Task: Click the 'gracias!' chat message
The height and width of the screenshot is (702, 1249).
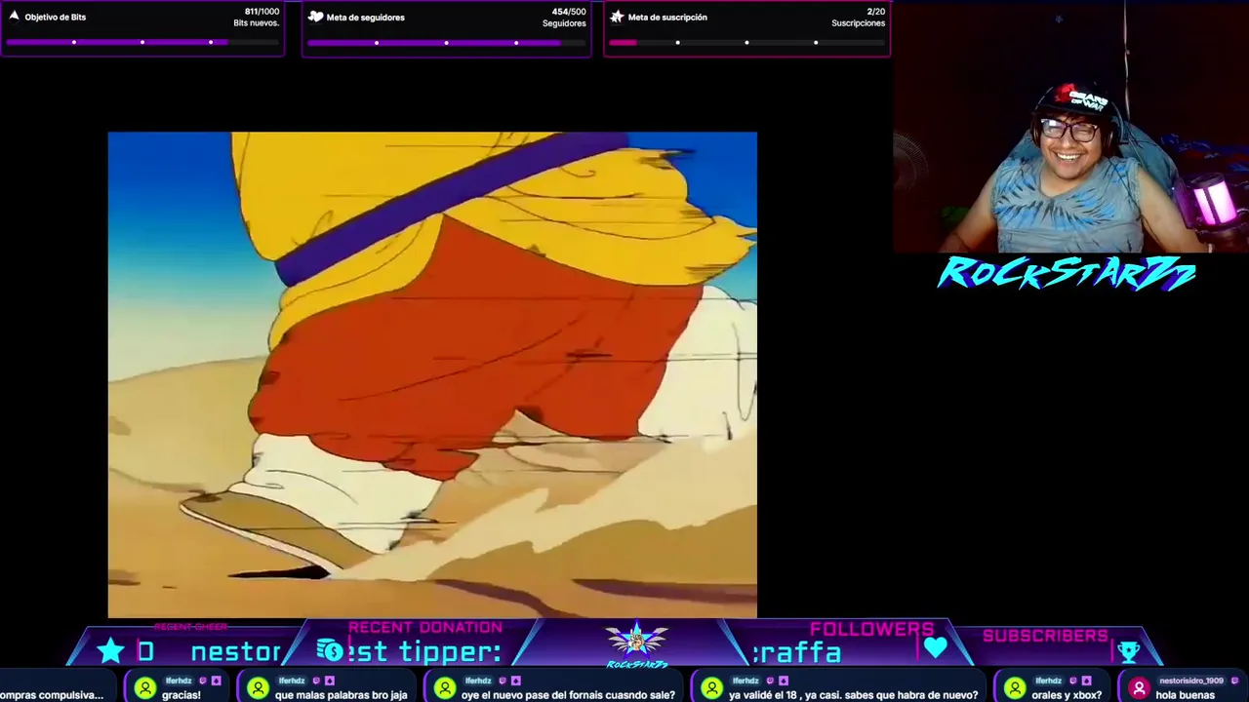Action: coord(181,695)
